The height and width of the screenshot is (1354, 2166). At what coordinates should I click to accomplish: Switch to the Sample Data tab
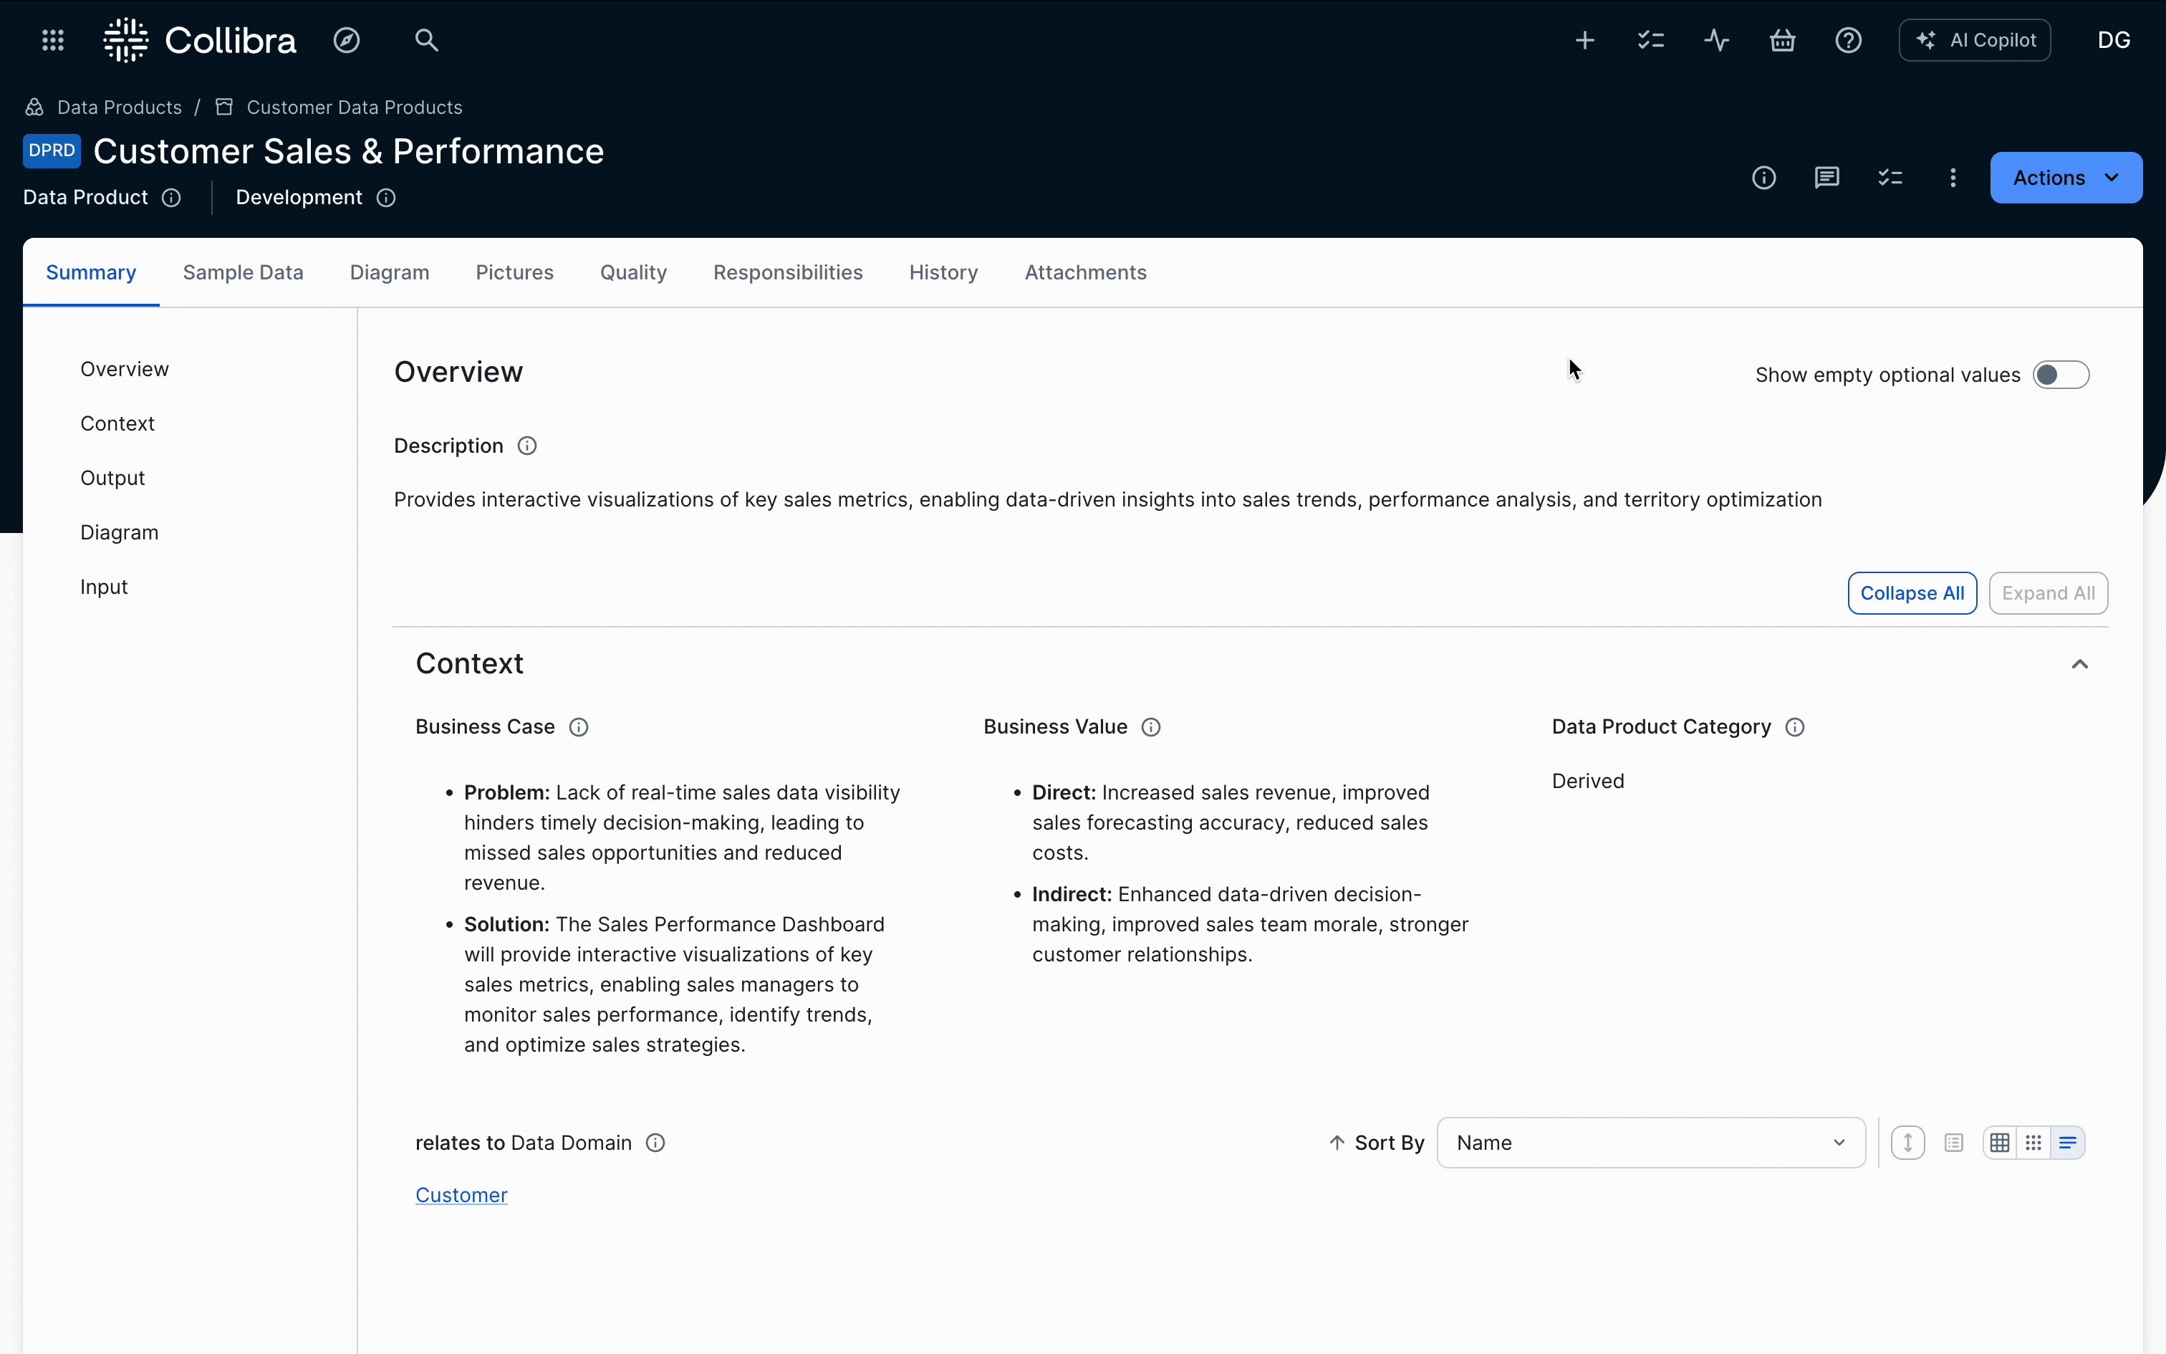click(244, 272)
